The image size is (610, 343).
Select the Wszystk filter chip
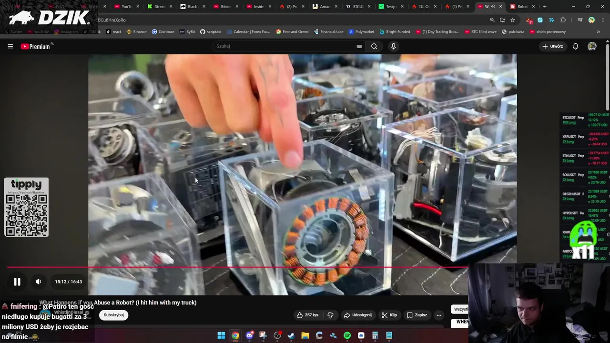click(460, 309)
